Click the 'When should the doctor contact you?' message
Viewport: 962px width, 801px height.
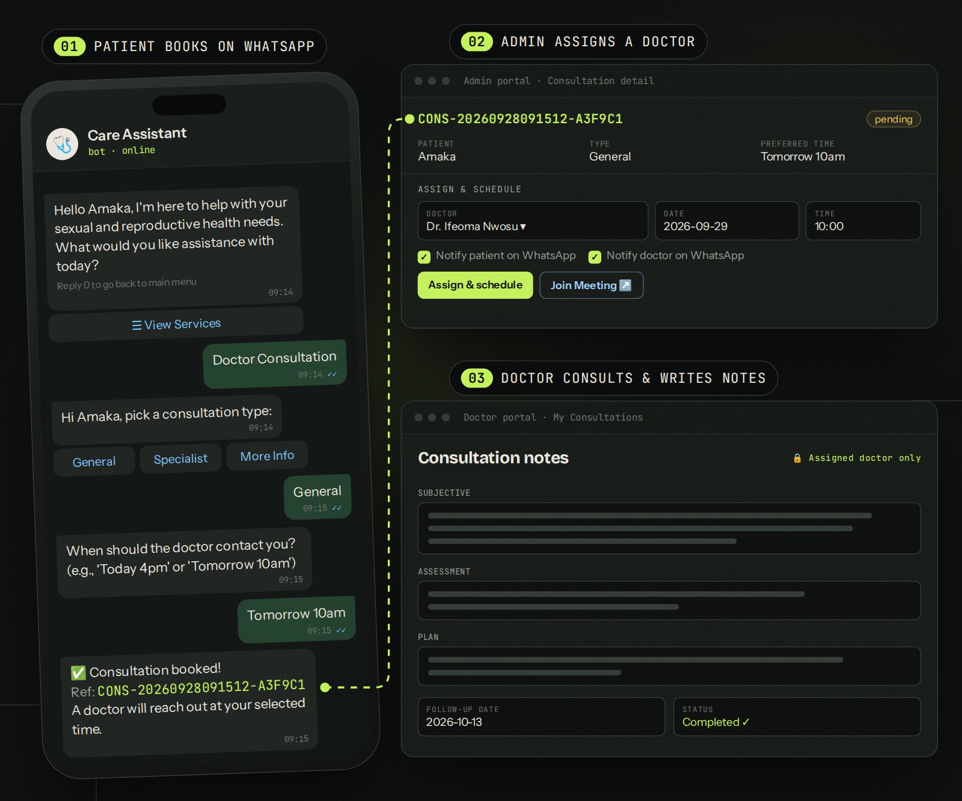(184, 562)
